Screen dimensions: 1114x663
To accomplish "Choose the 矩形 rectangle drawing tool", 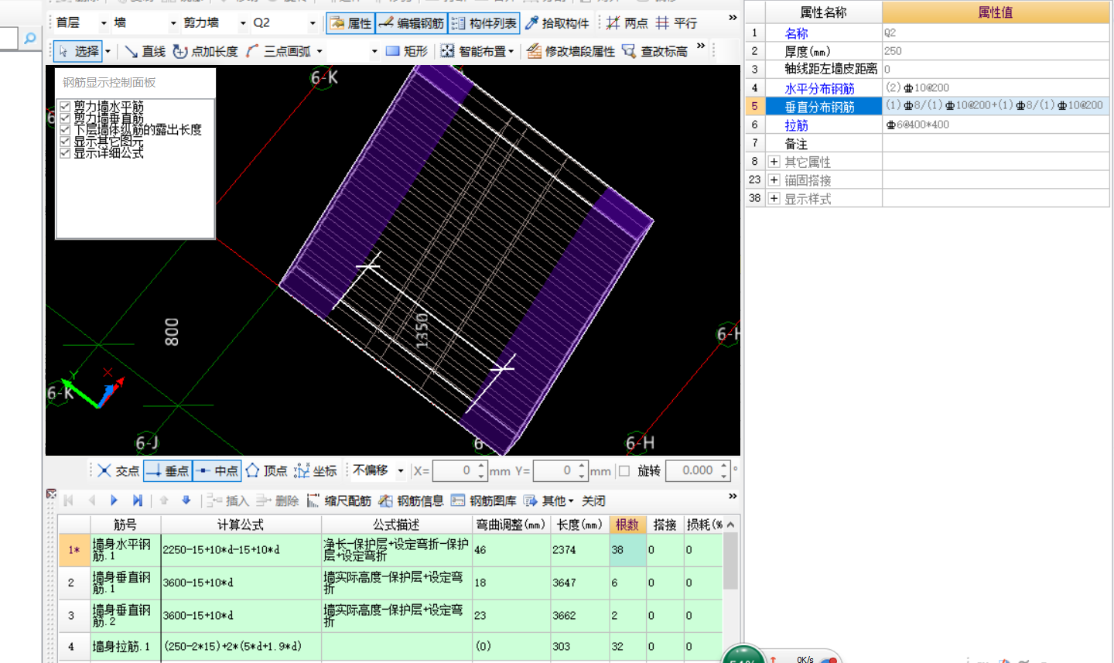I will (x=406, y=51).
